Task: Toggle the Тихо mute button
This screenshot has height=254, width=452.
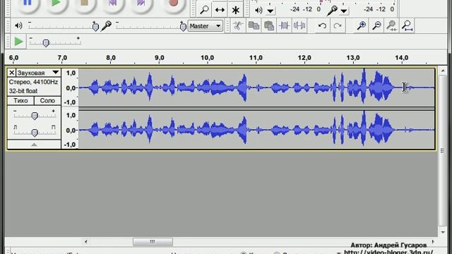Action: click(x=20, y=100)
